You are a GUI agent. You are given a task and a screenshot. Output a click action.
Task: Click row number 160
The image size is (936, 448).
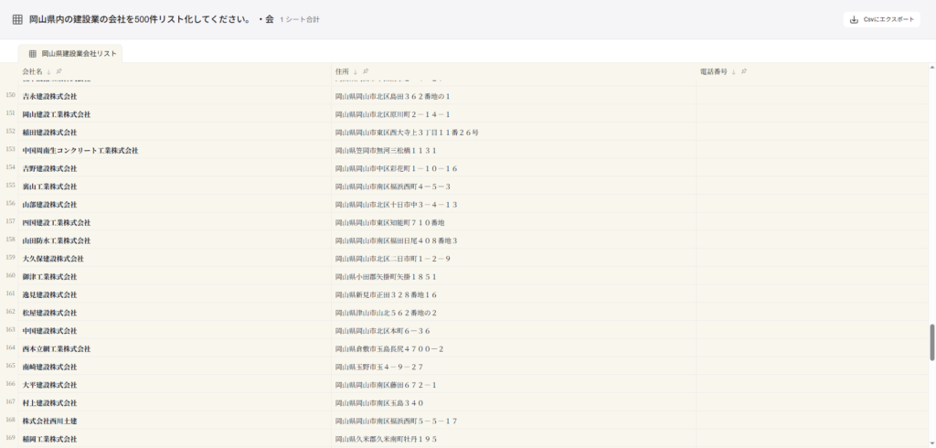click(10, 276)
